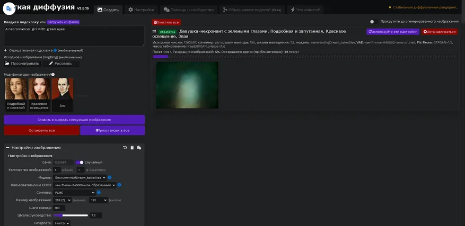465x226 pixels.
Task: Click the drag-handle grid icon beside task title
Action: point(154,32)
